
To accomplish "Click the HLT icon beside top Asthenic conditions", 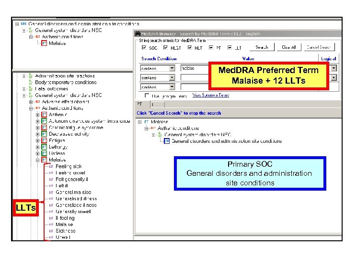I will tap(38, 37).
